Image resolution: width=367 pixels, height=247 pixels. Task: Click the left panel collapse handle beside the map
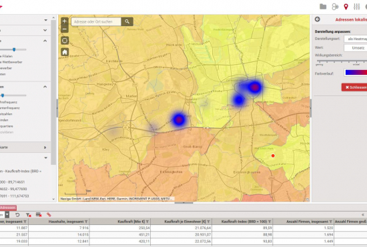coord(57,108)
